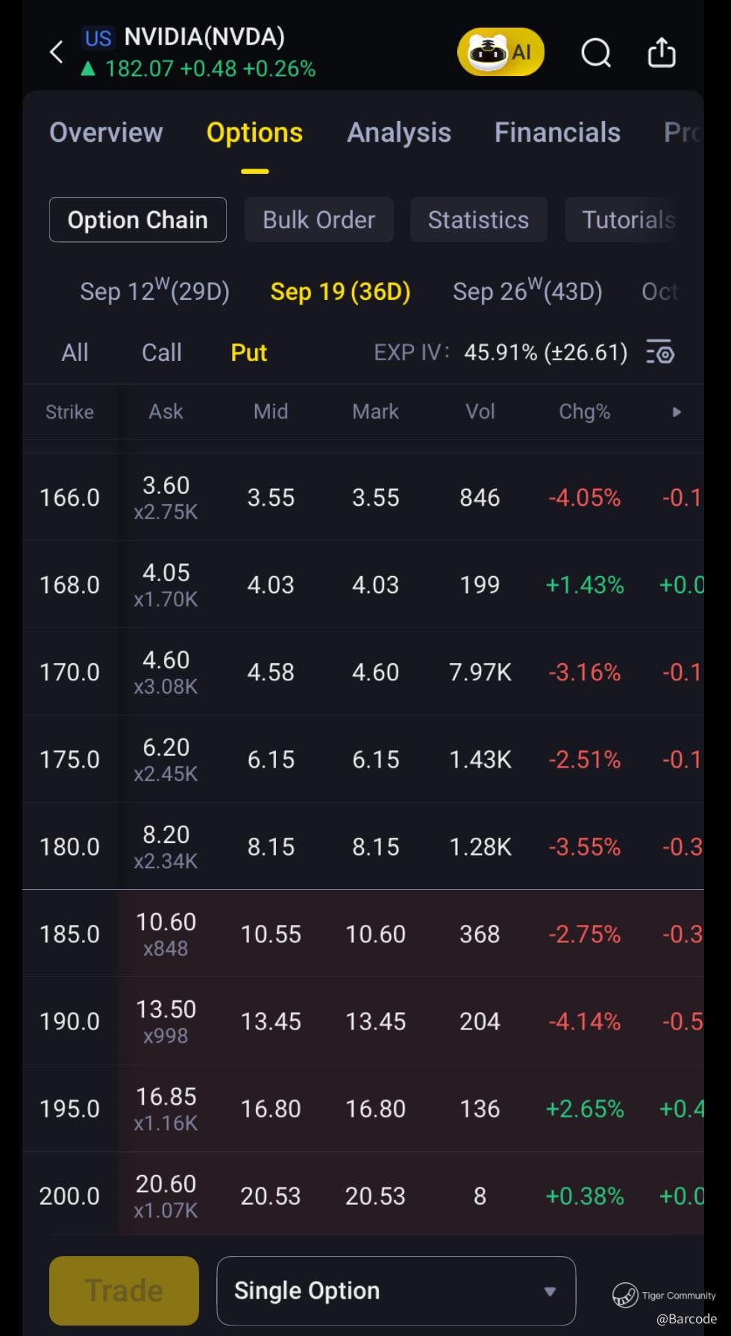Screen dimensions: 731x1336
Task: Switch to the Analysis tab
Action: (399, 133)
